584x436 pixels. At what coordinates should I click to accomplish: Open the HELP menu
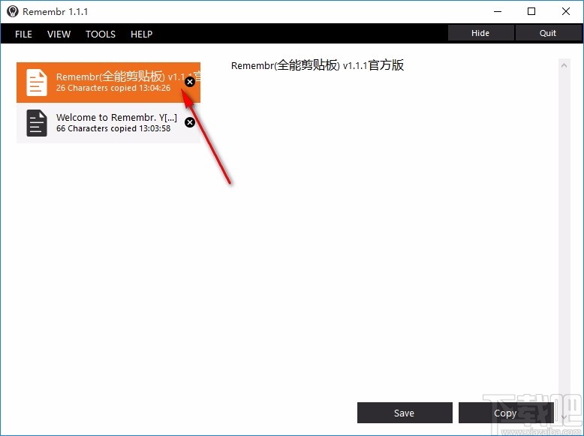pos(142,34)
